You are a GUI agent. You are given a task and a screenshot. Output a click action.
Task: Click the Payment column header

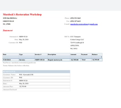click(x=84, y=55)
